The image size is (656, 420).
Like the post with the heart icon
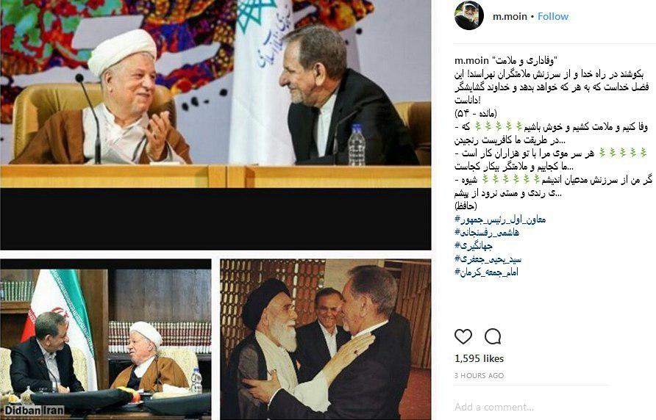(463, 336)
